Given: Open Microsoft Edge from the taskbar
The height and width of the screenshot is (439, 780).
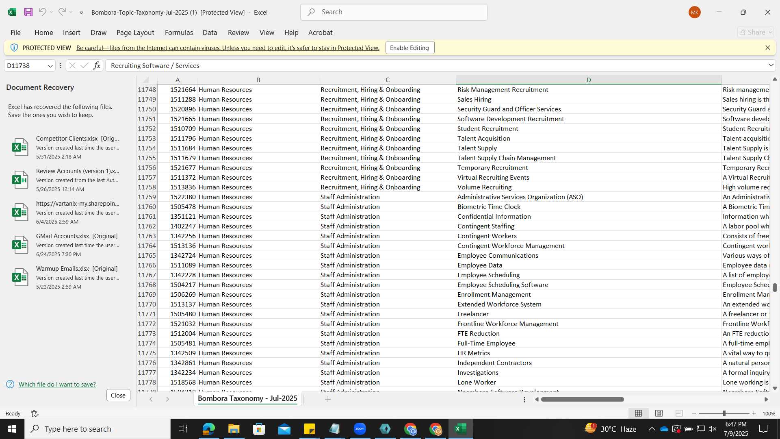Looking at the screenshot, I should [x=208, y=429].
